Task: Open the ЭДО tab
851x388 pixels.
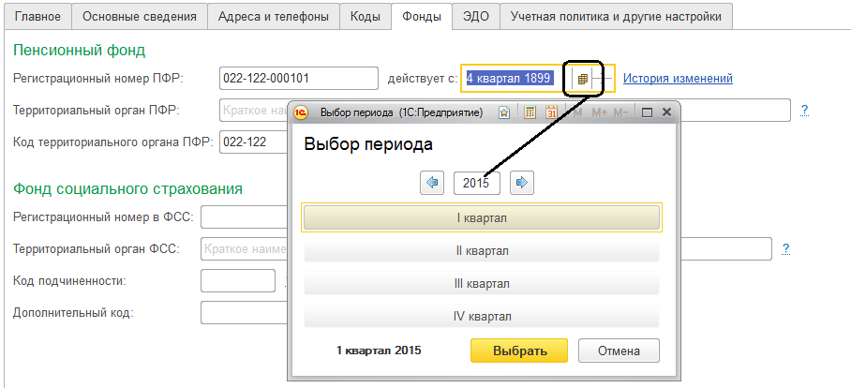Action: tap(476, 17)
